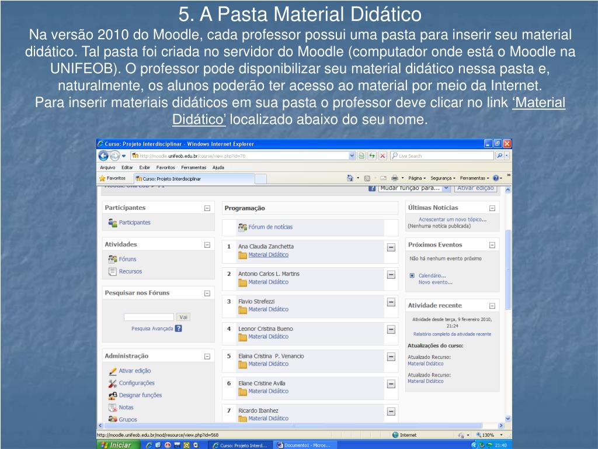Click the Stop loading red X icon
Viewport: 598px width, 449px height.
point(383,156)
